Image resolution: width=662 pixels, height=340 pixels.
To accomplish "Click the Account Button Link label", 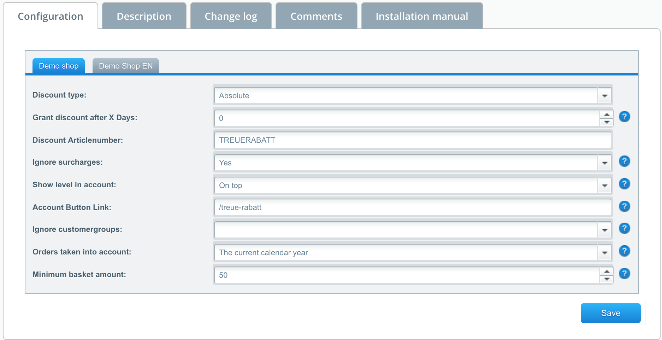I will click(72, 207).
